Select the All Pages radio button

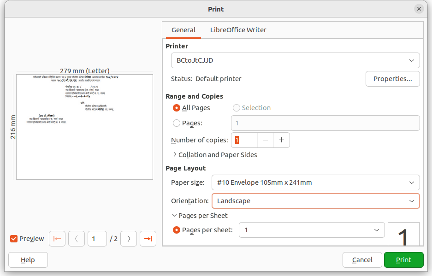176,108
